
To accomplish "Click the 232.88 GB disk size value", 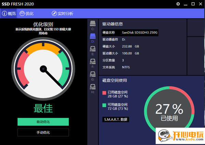I will click(131, 46).
